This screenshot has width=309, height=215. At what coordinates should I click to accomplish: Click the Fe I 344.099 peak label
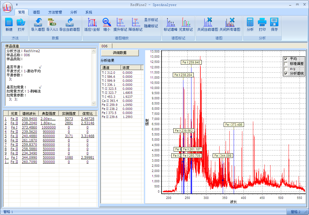click(x=223, y=156)
